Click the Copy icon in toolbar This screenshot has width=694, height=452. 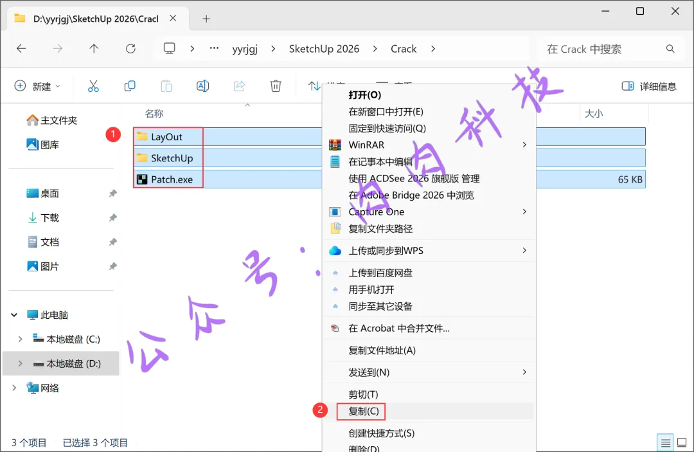tap(130, 86)
